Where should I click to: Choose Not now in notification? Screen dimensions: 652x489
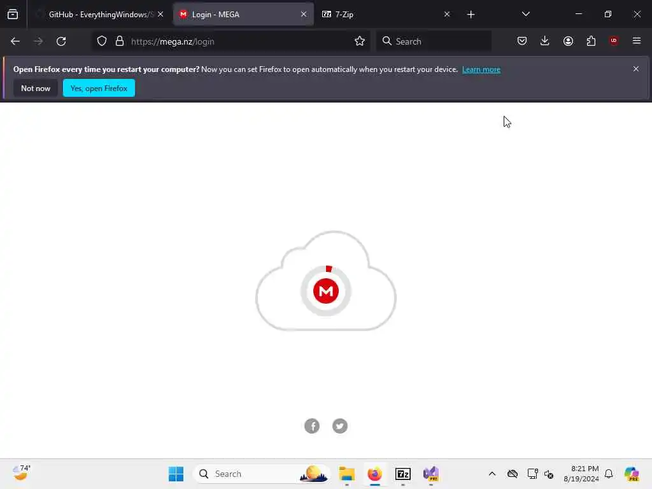[36, 88]
